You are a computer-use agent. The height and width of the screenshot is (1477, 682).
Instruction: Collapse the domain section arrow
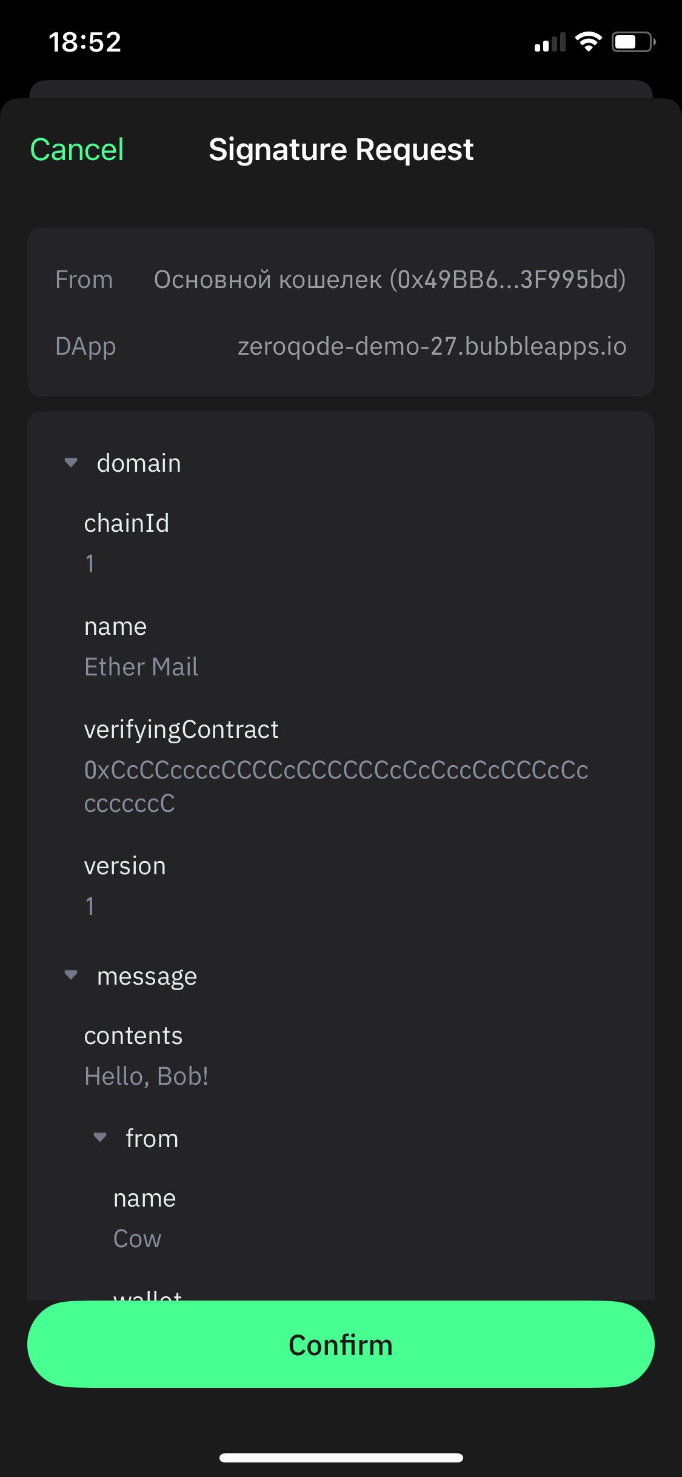tap(71, 463)
